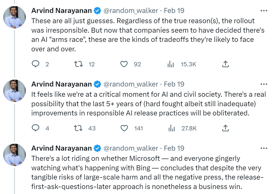The image size is (274, 194).
Task: Open author name link on first tweet
Action: (62, 11)
